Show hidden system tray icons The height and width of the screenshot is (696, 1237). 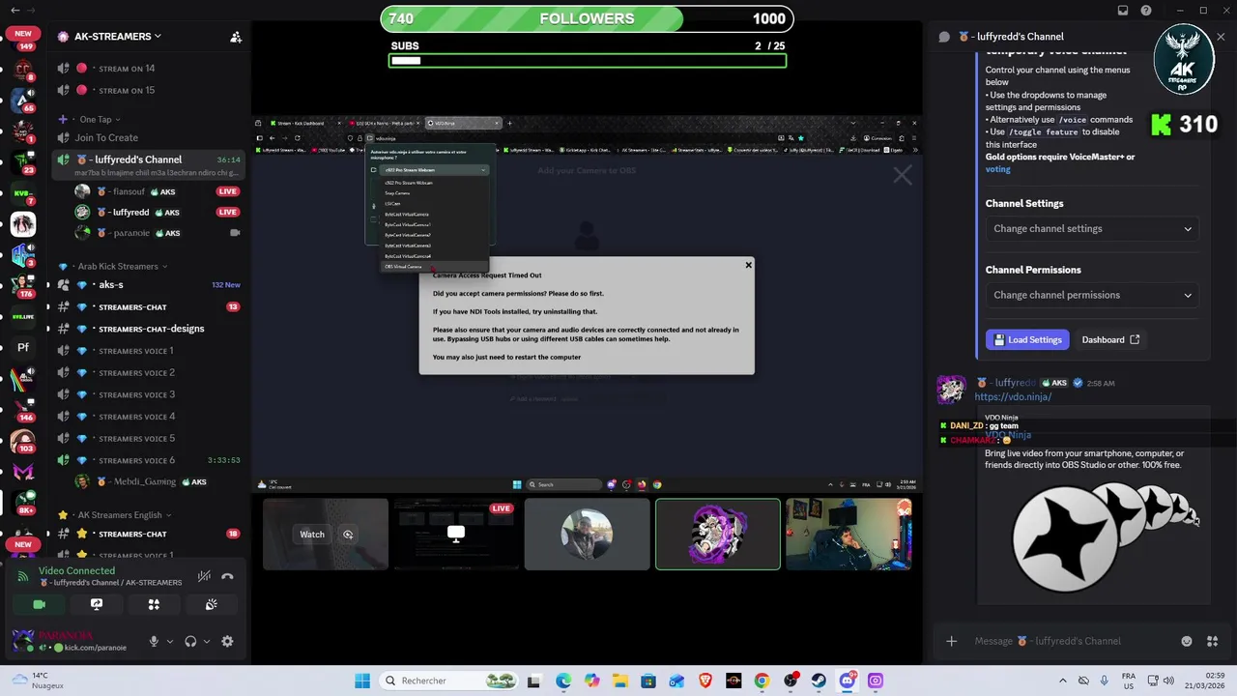(x=1063, y=681)
